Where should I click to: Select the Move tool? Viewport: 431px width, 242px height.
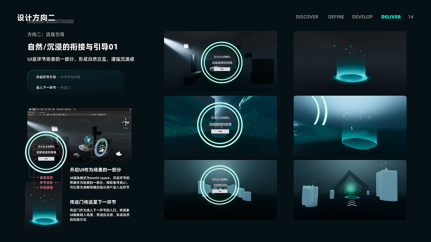click(34, 109)
